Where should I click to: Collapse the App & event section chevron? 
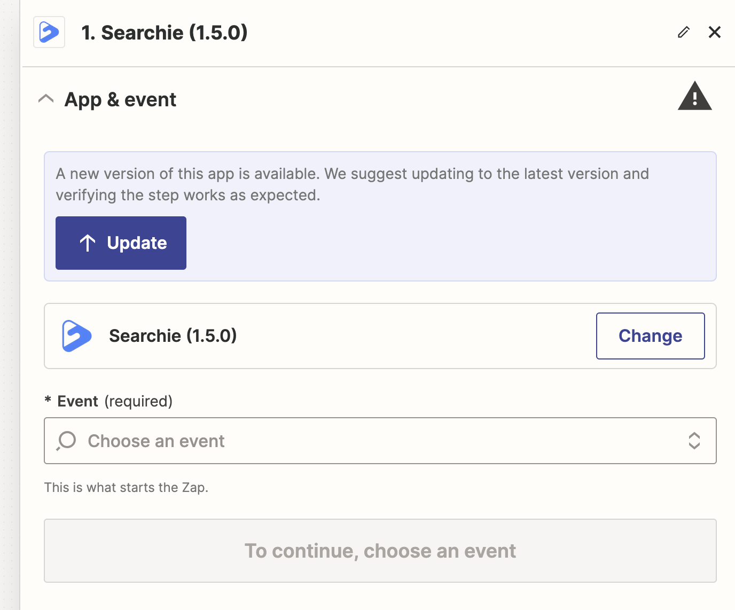point(46,99)
